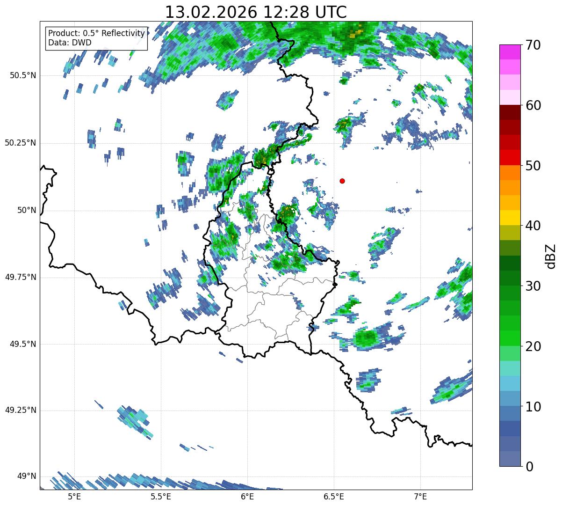Screen dimensions: 562x506
Task: Click the colorbar '40' tick label
Action: [533, 226]
